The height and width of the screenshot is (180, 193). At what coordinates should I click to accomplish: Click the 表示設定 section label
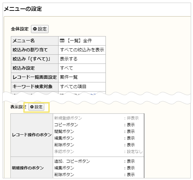pos(18,107)
